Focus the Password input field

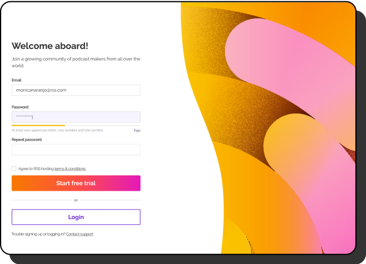click(x=76, y=117)
